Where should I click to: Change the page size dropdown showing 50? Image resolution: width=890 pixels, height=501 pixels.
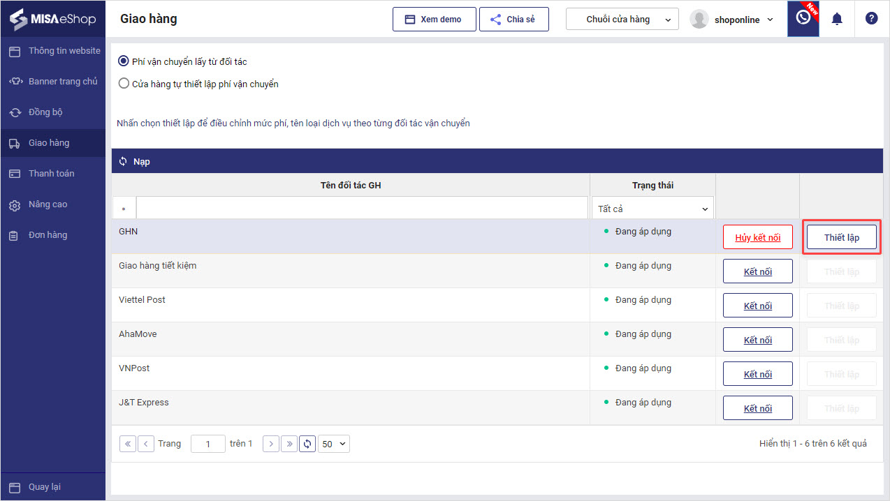click(334, 444)
